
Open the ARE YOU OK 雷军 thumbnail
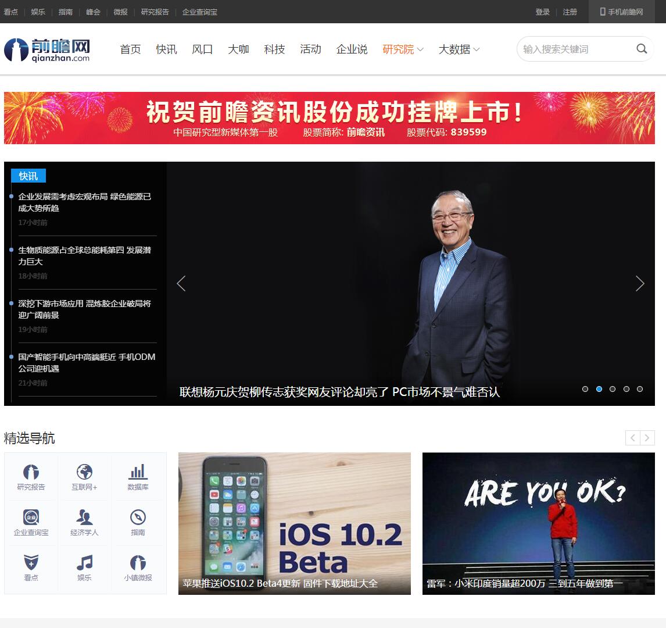coord(539,523)
